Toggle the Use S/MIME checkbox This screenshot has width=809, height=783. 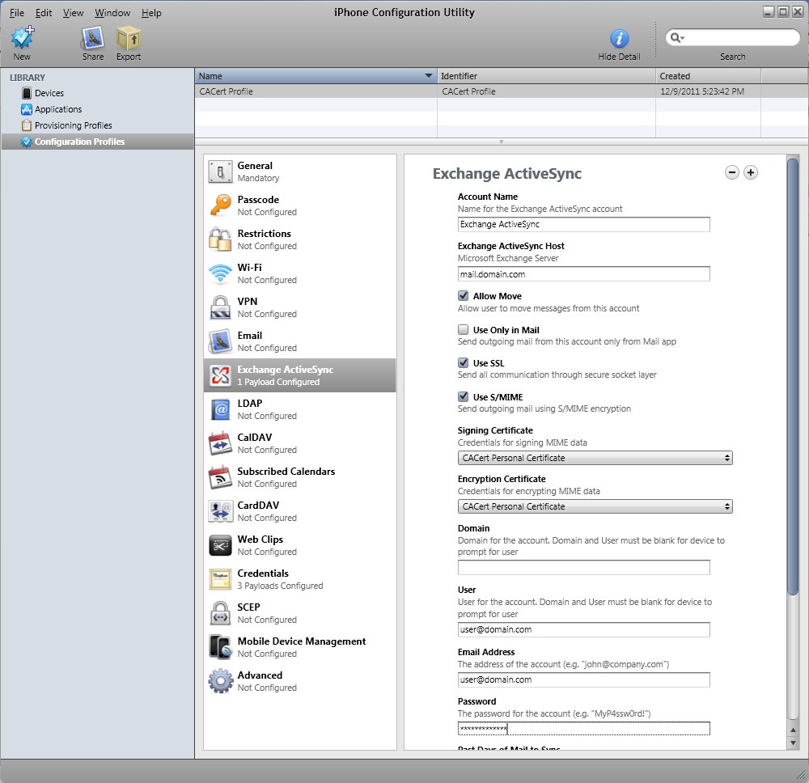click(x=464, y=396)
